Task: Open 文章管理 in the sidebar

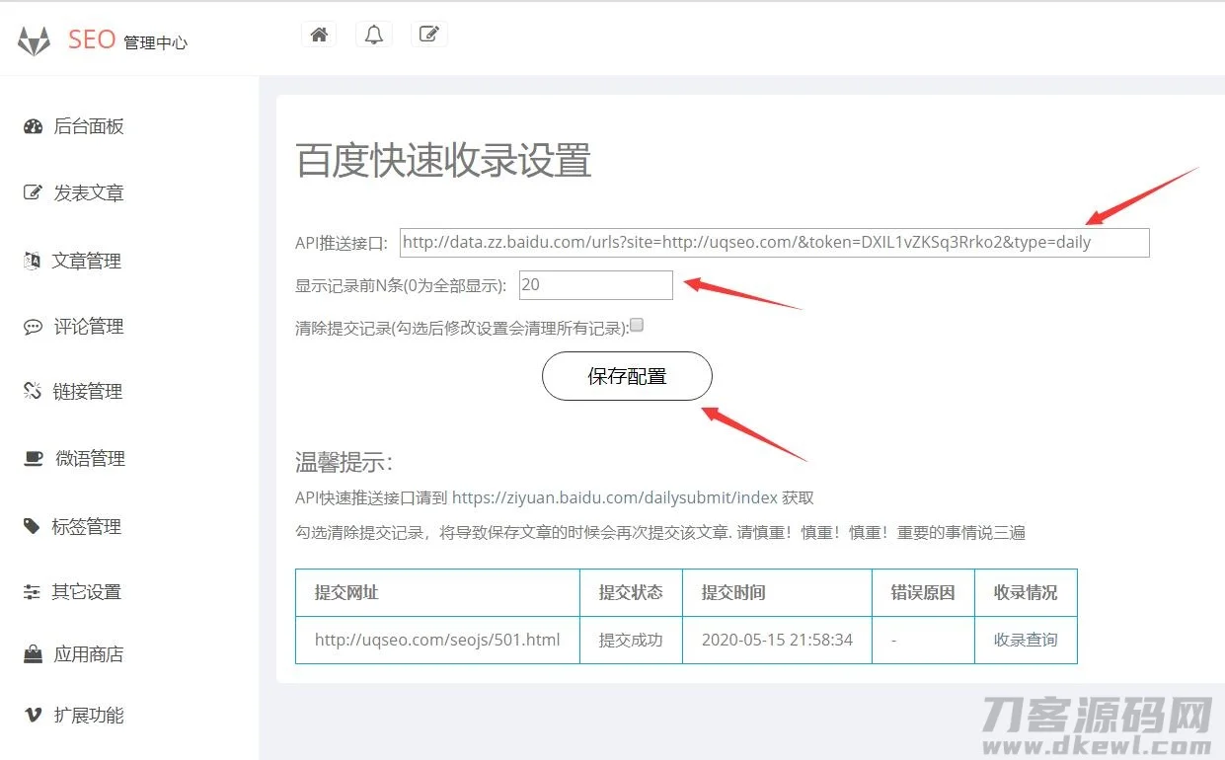Action: point(89,261)
